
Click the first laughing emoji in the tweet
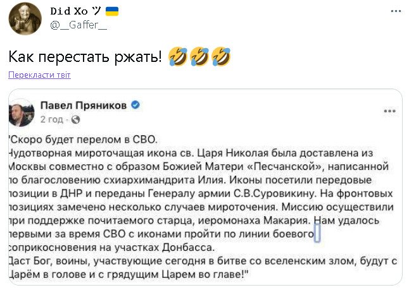click(x=179, y=57)
